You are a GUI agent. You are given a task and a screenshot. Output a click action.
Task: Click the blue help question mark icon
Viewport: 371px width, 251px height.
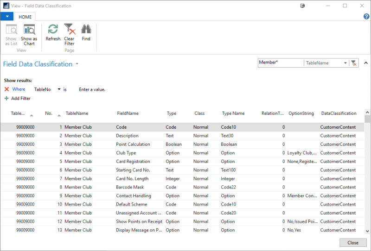click(366, 17)
